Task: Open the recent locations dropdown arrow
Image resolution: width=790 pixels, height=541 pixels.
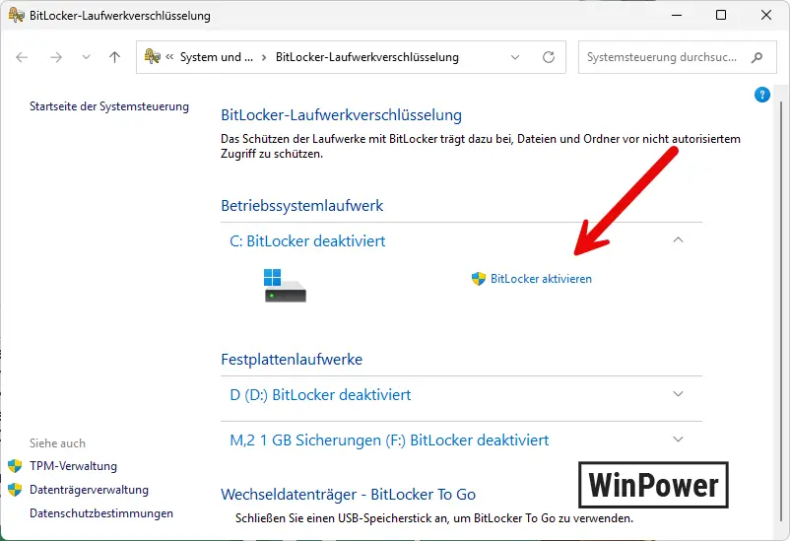Action: 86,57
